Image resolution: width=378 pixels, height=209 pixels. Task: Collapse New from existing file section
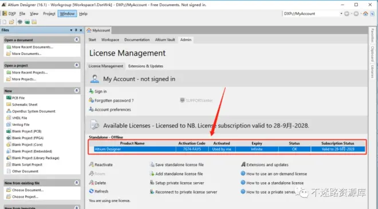tap(76, 183)
